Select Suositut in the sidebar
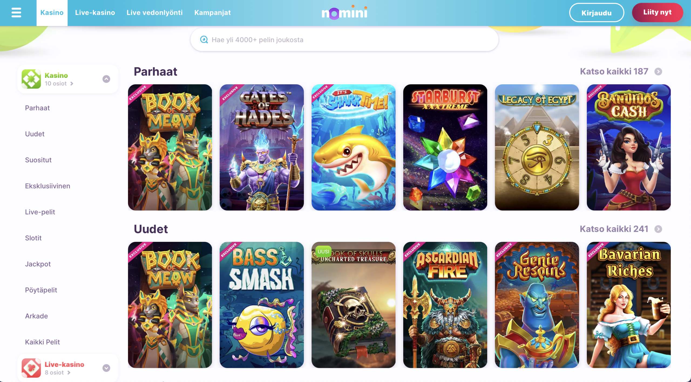691x382 pixels. pos(38,160)
